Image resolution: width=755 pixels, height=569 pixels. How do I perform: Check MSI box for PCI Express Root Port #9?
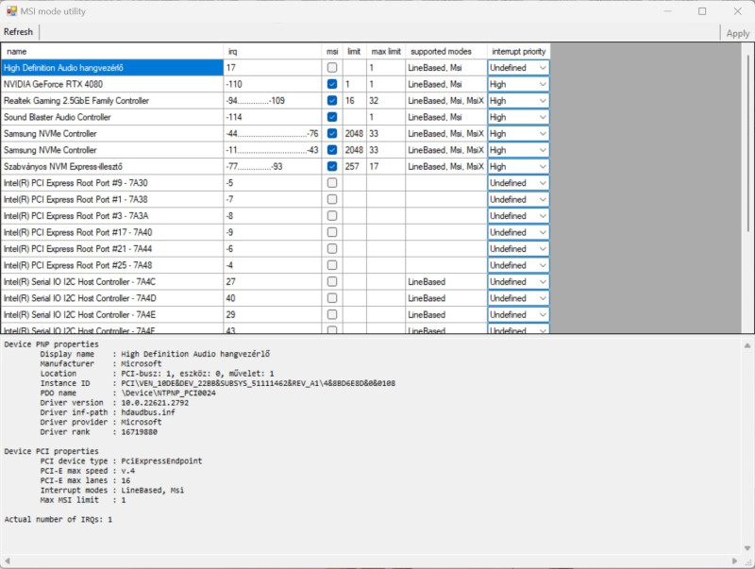(x=332, y=183)
